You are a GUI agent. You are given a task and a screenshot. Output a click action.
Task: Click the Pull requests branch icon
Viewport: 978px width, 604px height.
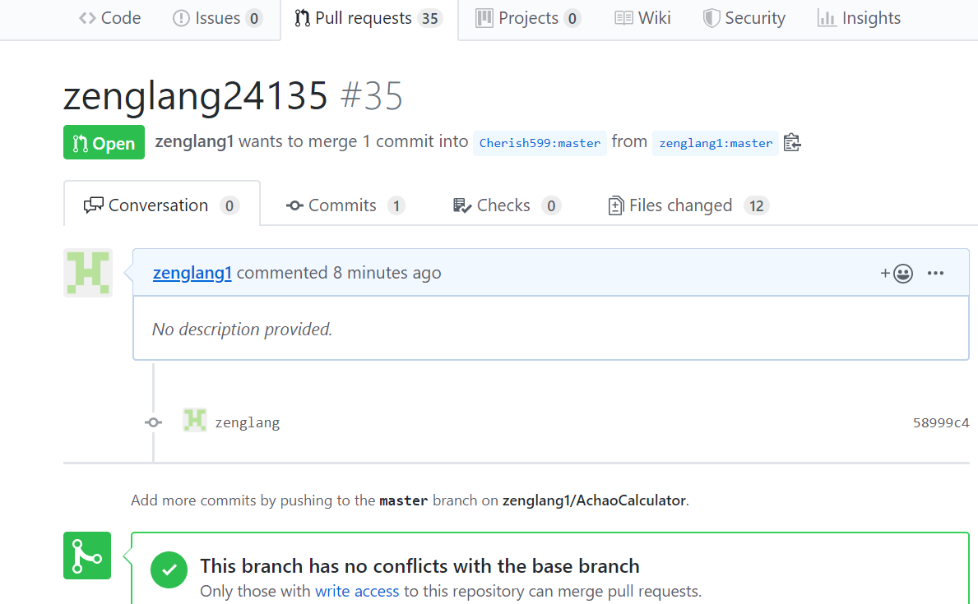pyautogui.click(x=302, y=18)
